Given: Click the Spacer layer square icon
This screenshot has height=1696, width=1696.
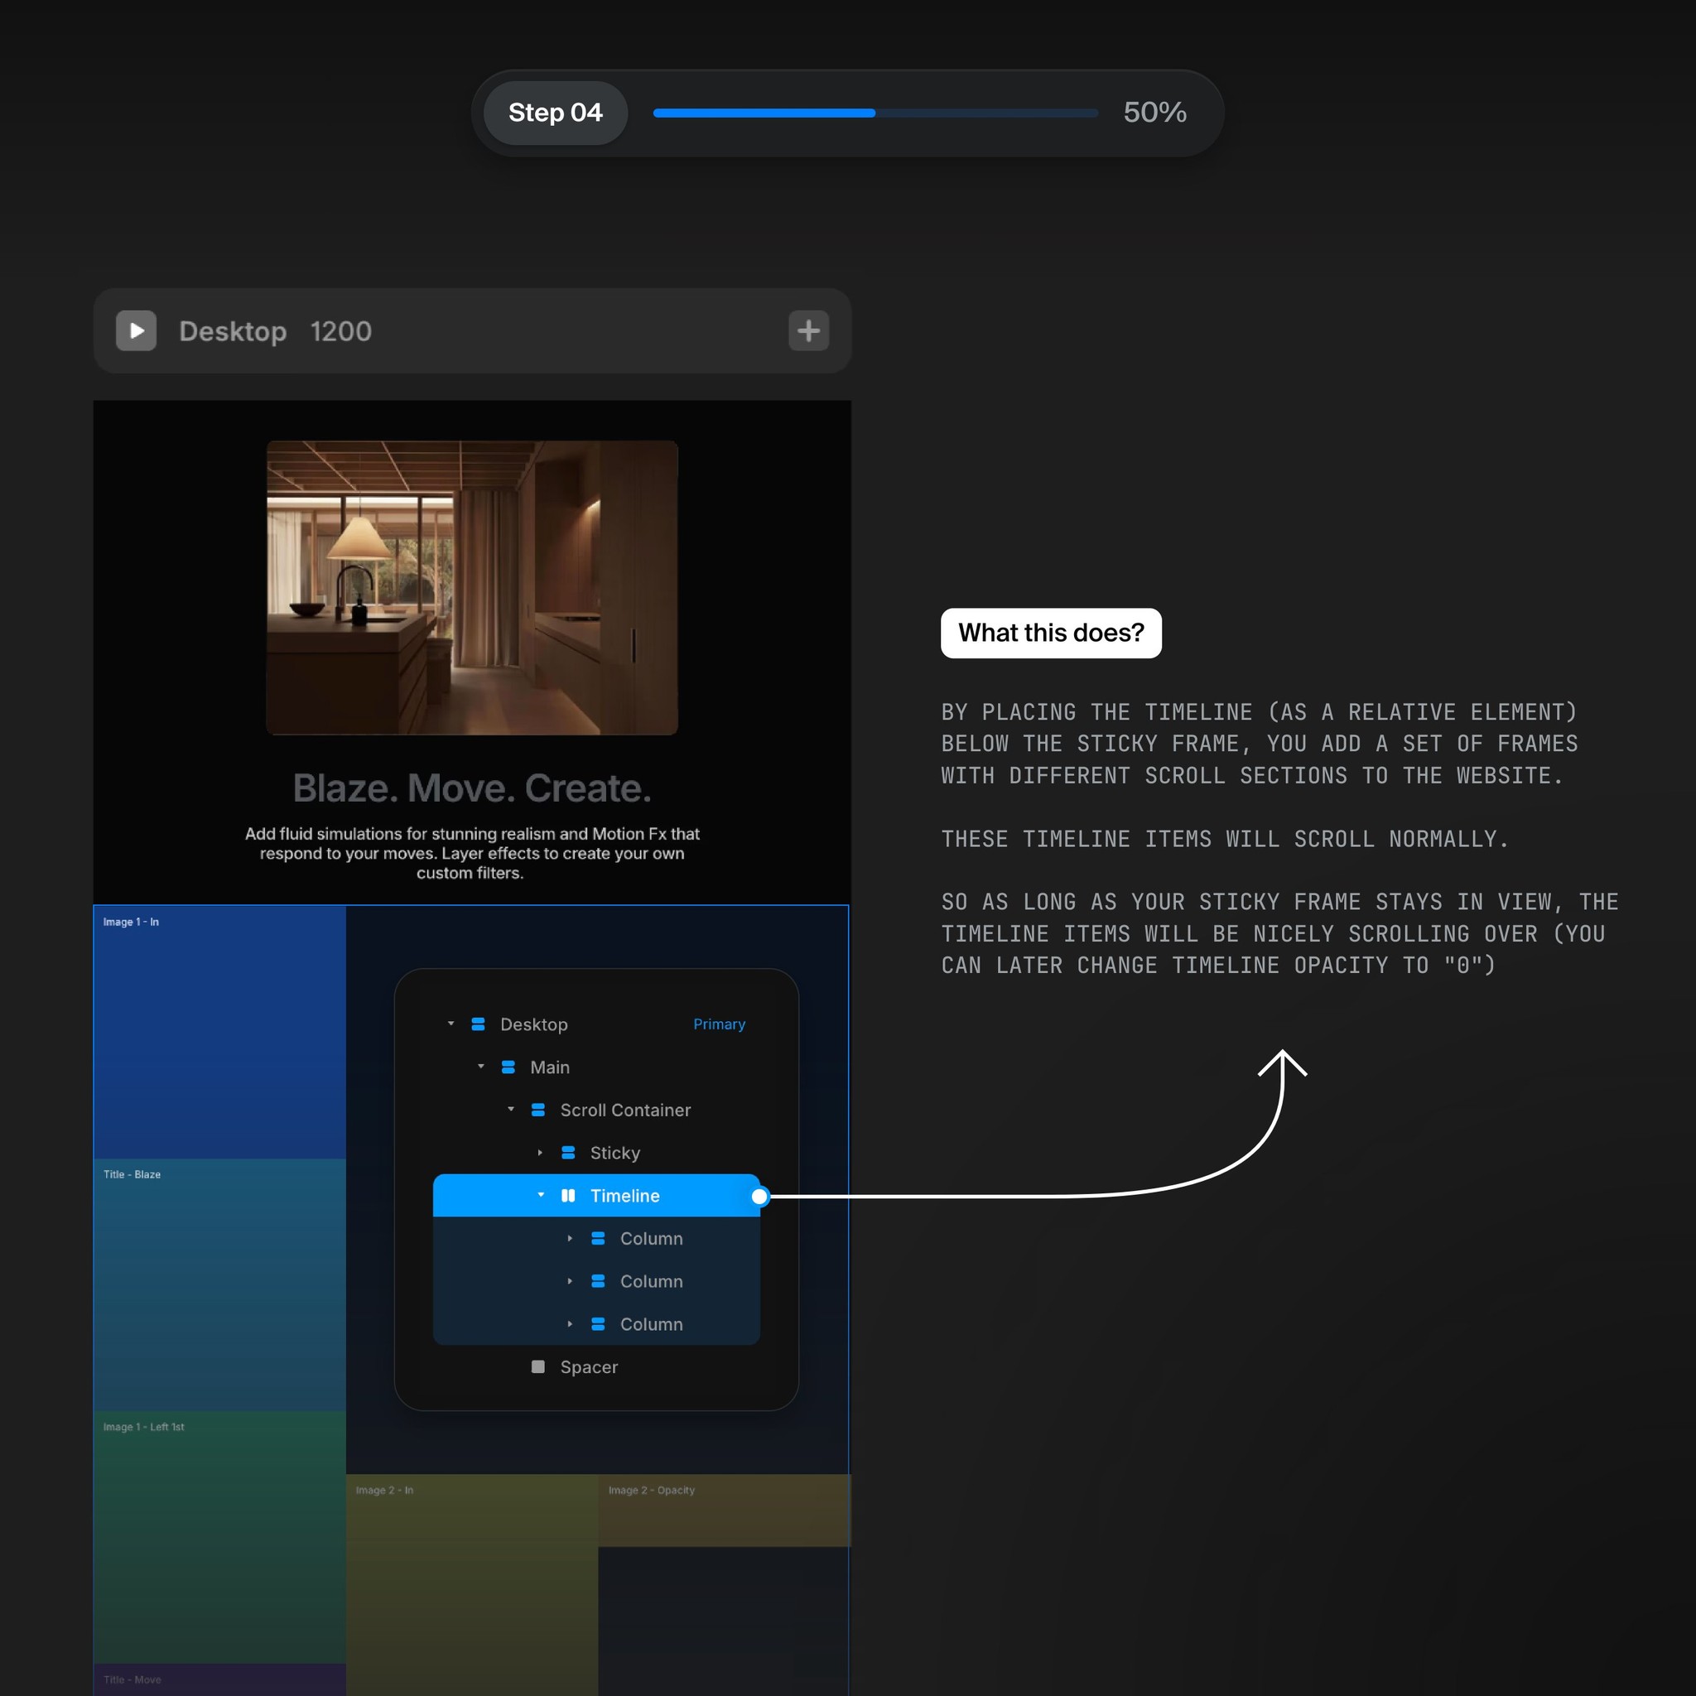Looking at the screenshot, I should [x=537, y=1366].
